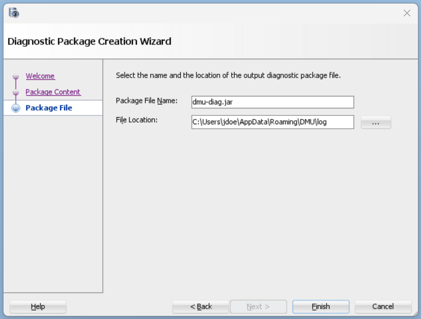Close the Diagnostic Package Creation Wizard

click(x=407, y=13)
